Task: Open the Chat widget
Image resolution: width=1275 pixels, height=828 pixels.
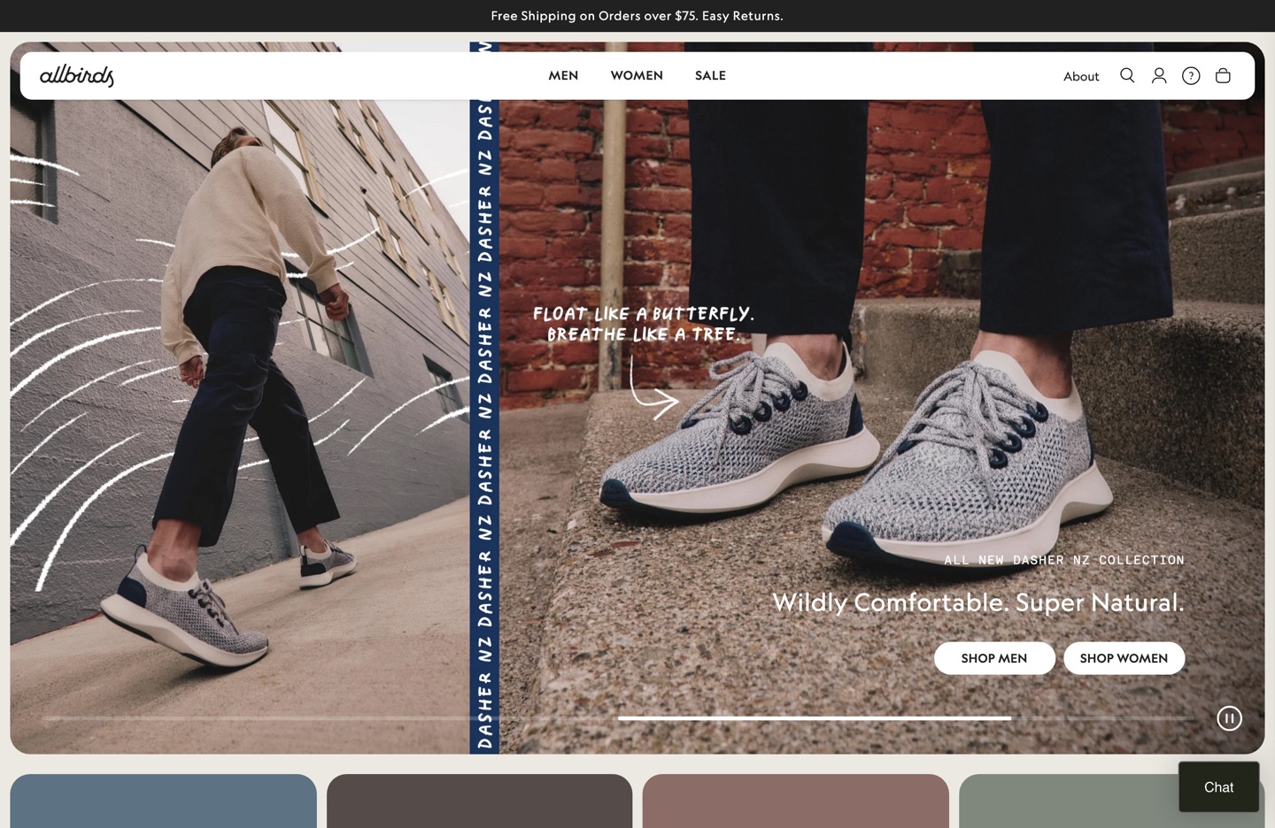Action: pos(1218,787)
